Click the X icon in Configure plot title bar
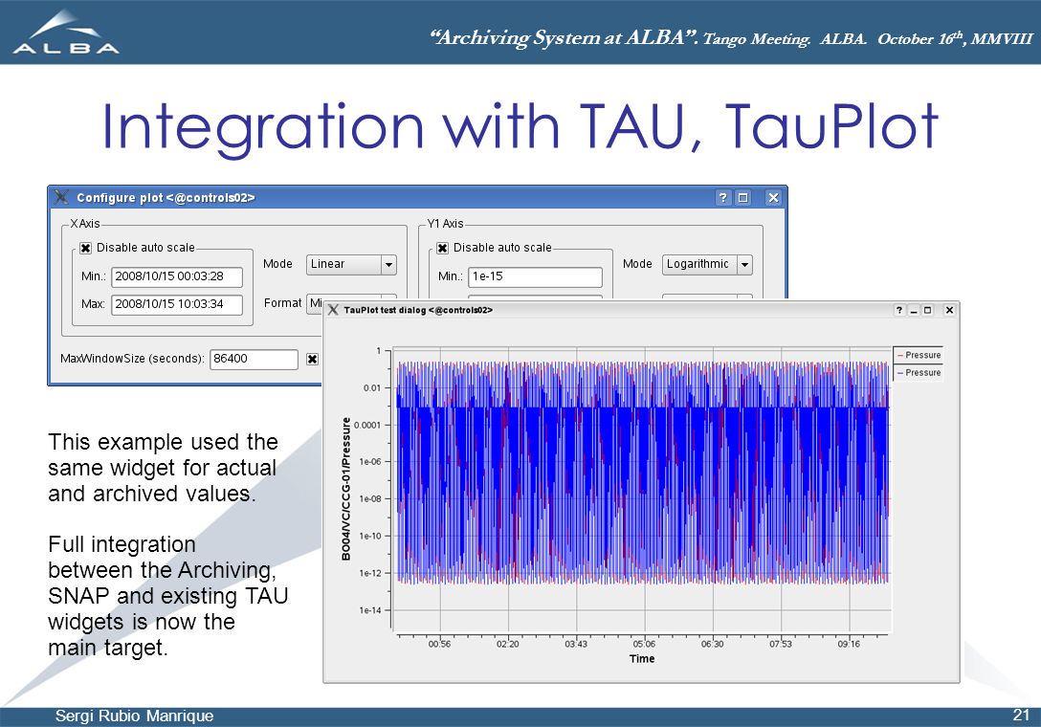The width and height of the screenshot is (1041, 727). pyautogui.click(x=62, y=197)
